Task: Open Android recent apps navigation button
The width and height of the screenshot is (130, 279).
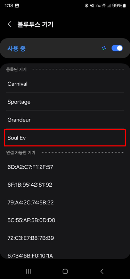Action: point(29,271)
